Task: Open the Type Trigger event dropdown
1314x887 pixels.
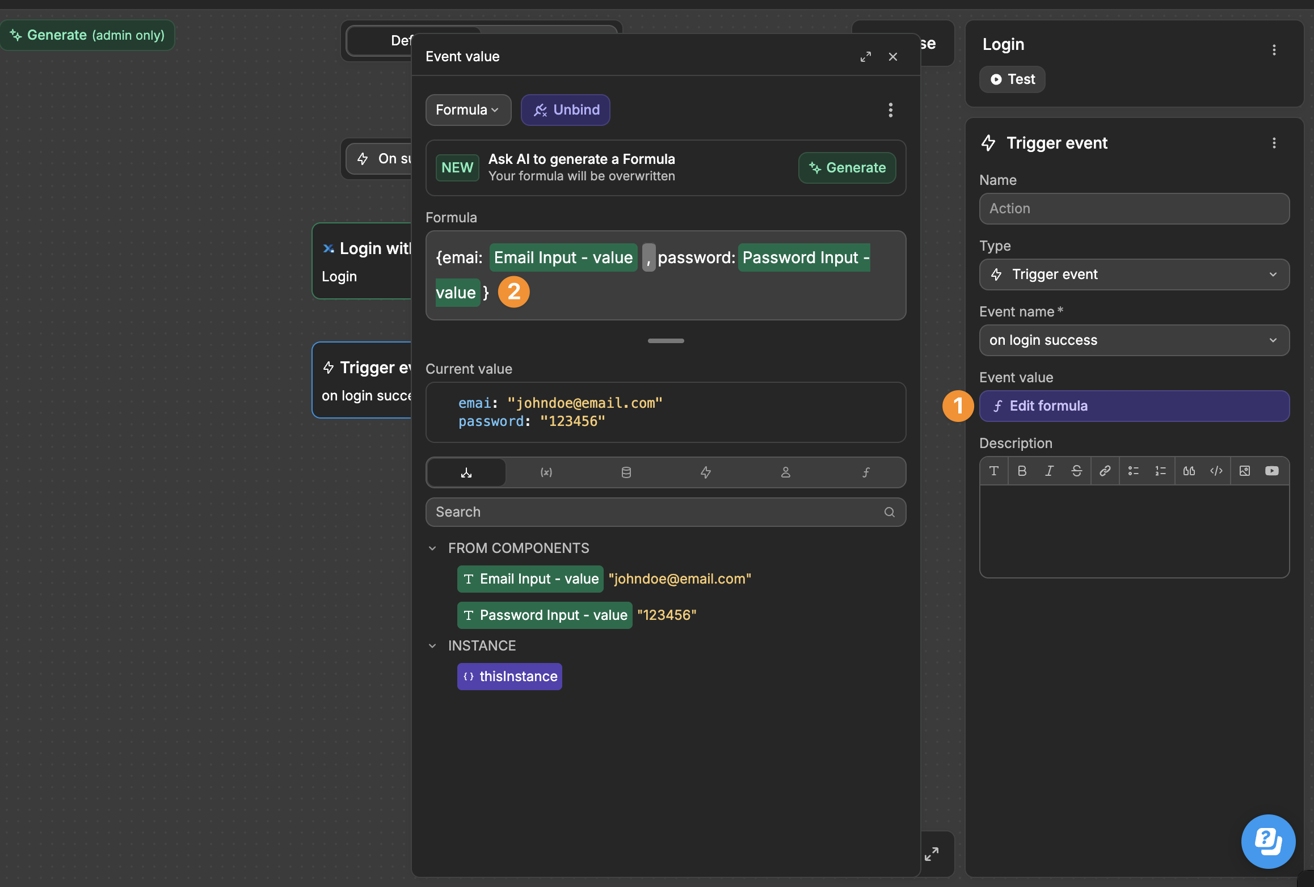Action: [1134, 274]
